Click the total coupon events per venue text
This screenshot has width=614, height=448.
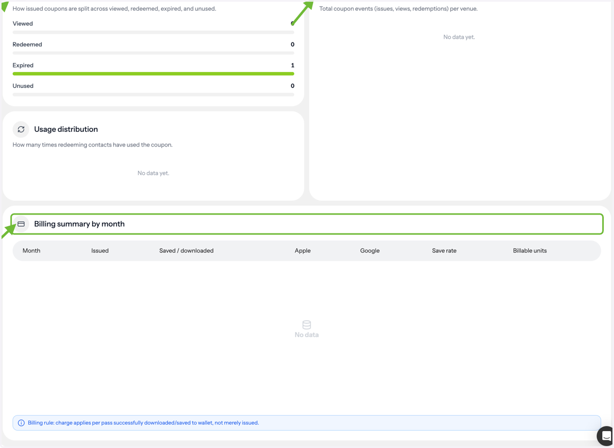[399, 9]
